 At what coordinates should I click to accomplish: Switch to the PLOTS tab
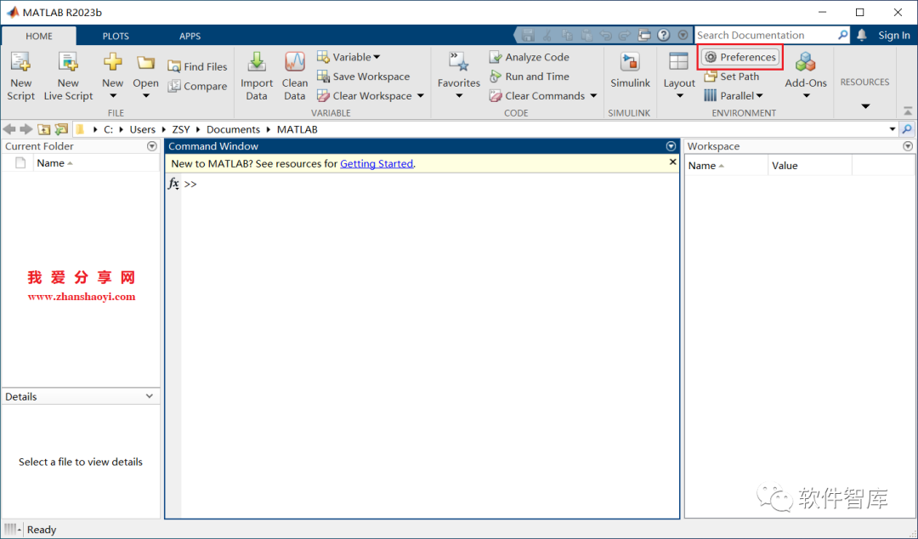point(116,36)
